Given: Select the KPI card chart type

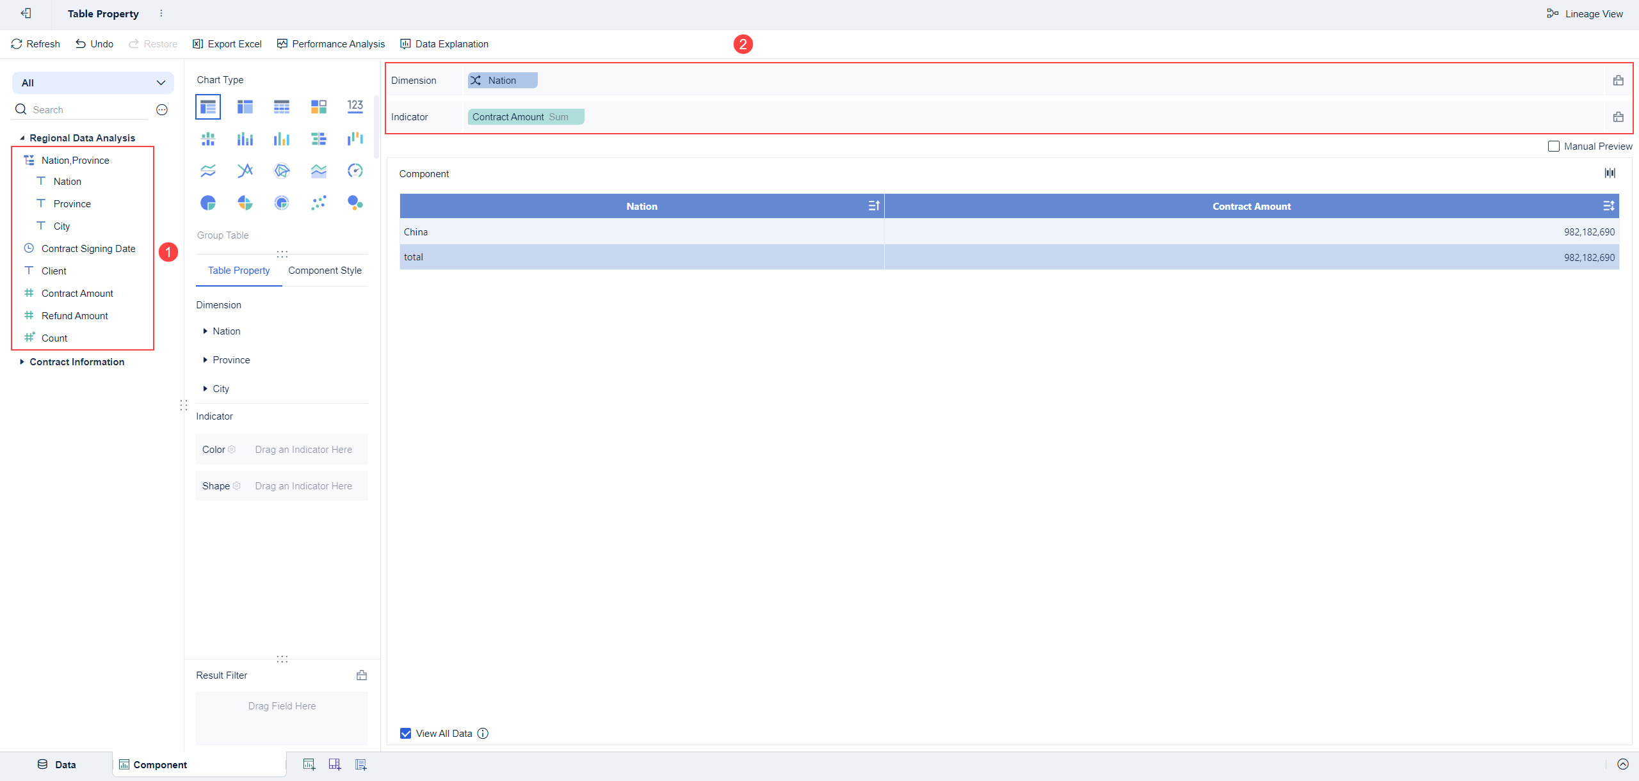Looking at the screenshot, I should pyautogui.click(x=355, y=106).
